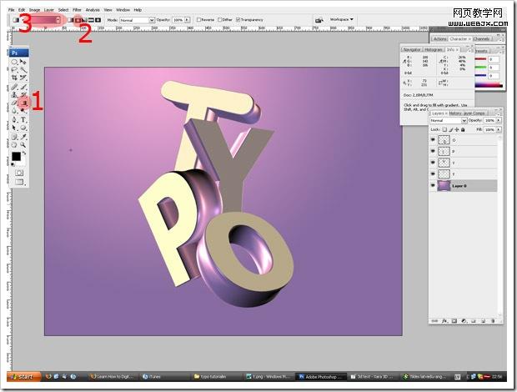Open Adobe Photoshop taskbar button
Screen dimensions: 517x392
[x=321, y=376]
